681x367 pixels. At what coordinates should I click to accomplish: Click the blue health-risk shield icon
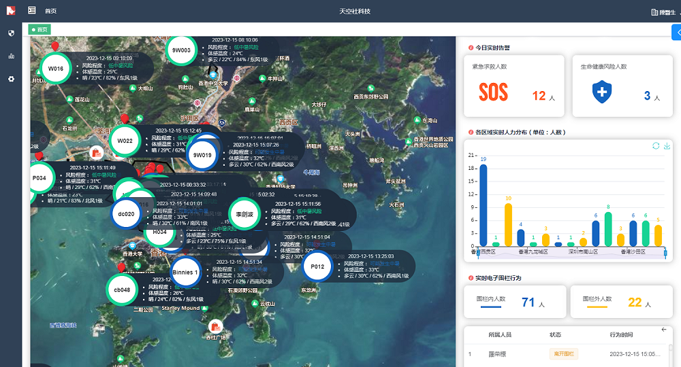coord(602,92)
